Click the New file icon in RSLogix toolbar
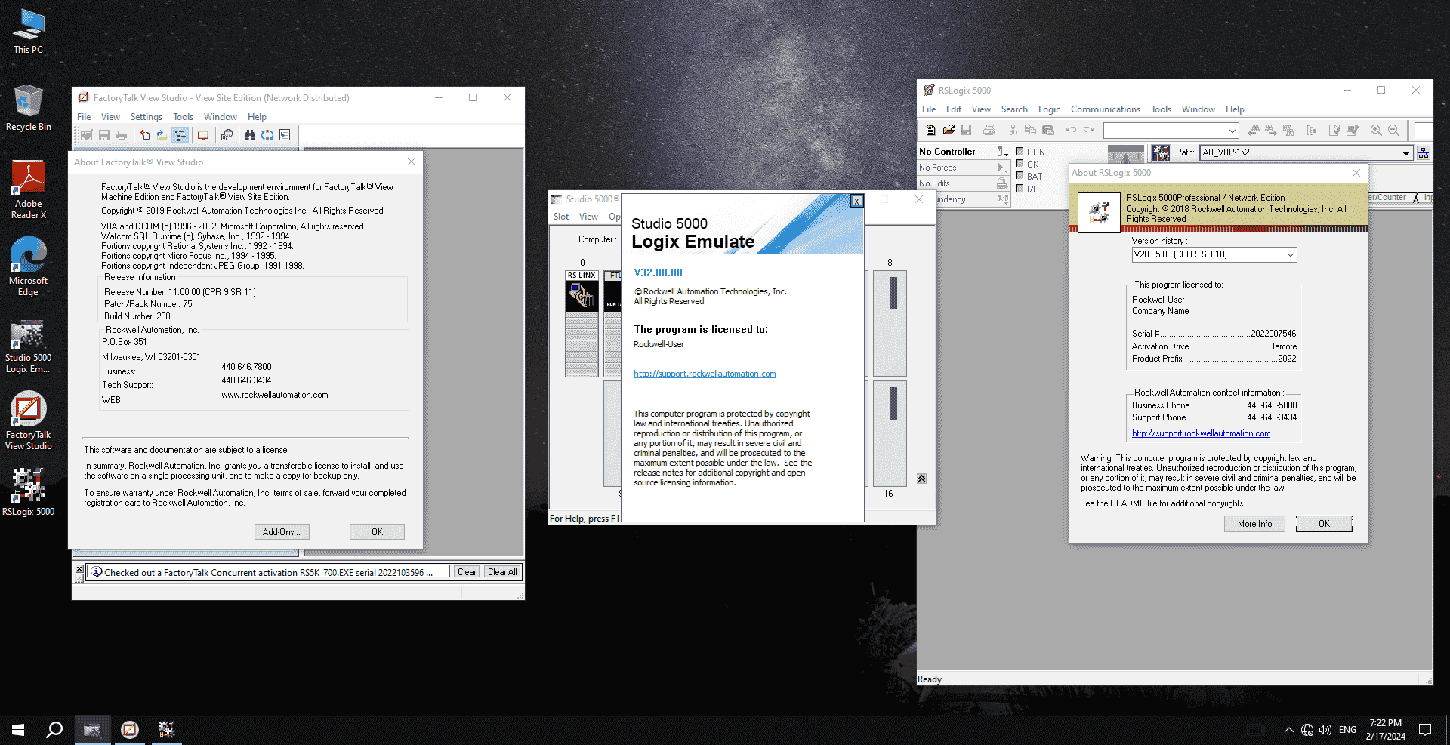Image resolution: width=1450 pixels, height=745 pixels. pyautogui.click(x=930, y=131)
